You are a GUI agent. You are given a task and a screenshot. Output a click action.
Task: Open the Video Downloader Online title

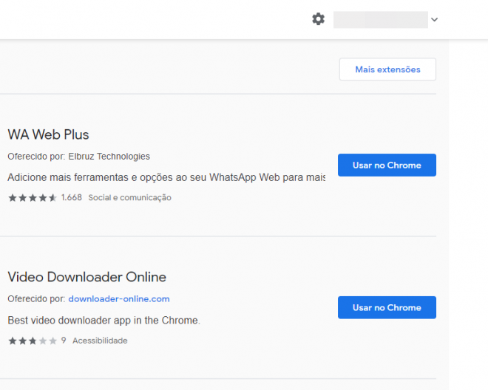pos(87,277)
